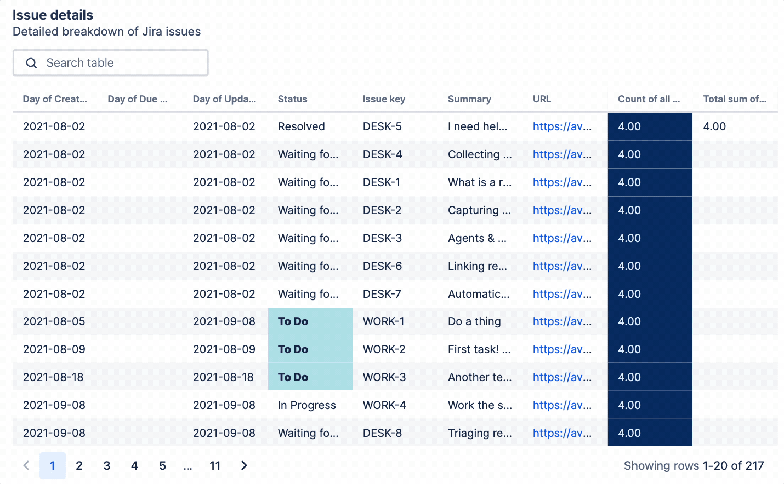This screenshot has height=484, width=784.
Task: Click the search magnifier icon
Action: pyautogui.click(x=31, y=62)
